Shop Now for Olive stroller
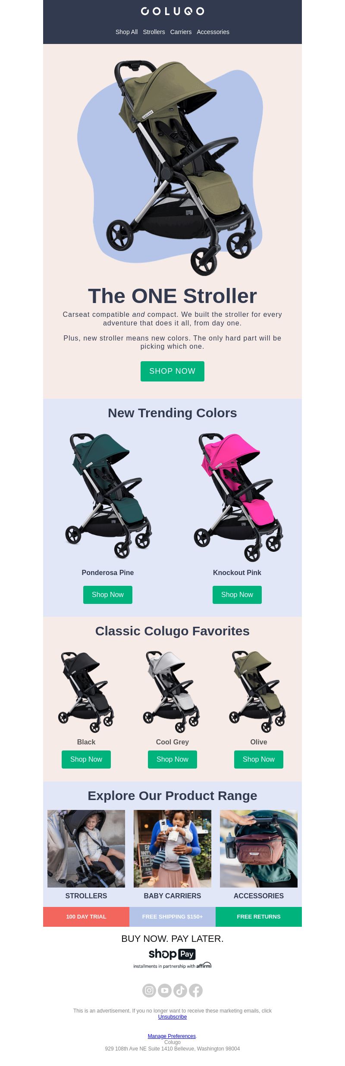Screen dimensions: 345x1066 click(x=259, y=760)
